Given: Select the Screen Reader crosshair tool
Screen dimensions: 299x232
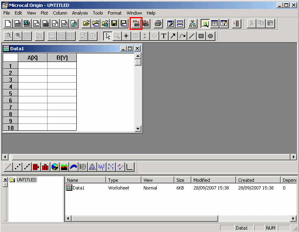Looking at the screenshot, I should pos(126,36).
